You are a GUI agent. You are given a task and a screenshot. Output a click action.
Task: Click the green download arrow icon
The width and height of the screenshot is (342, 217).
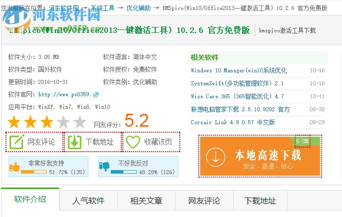(x=74, y=142)
